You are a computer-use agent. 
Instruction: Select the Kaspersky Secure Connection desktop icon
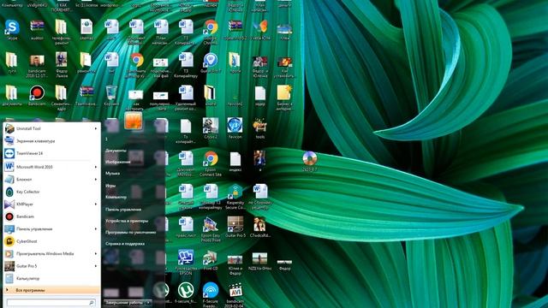click(x=235, y=197)
